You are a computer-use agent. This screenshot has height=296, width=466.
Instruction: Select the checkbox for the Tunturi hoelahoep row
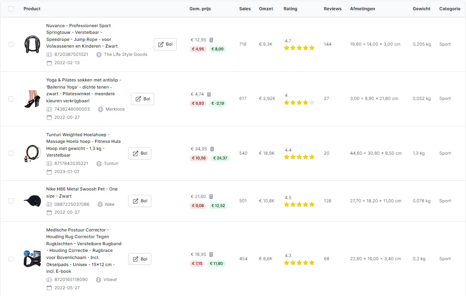pyautogui.click(x=11, y=153)
